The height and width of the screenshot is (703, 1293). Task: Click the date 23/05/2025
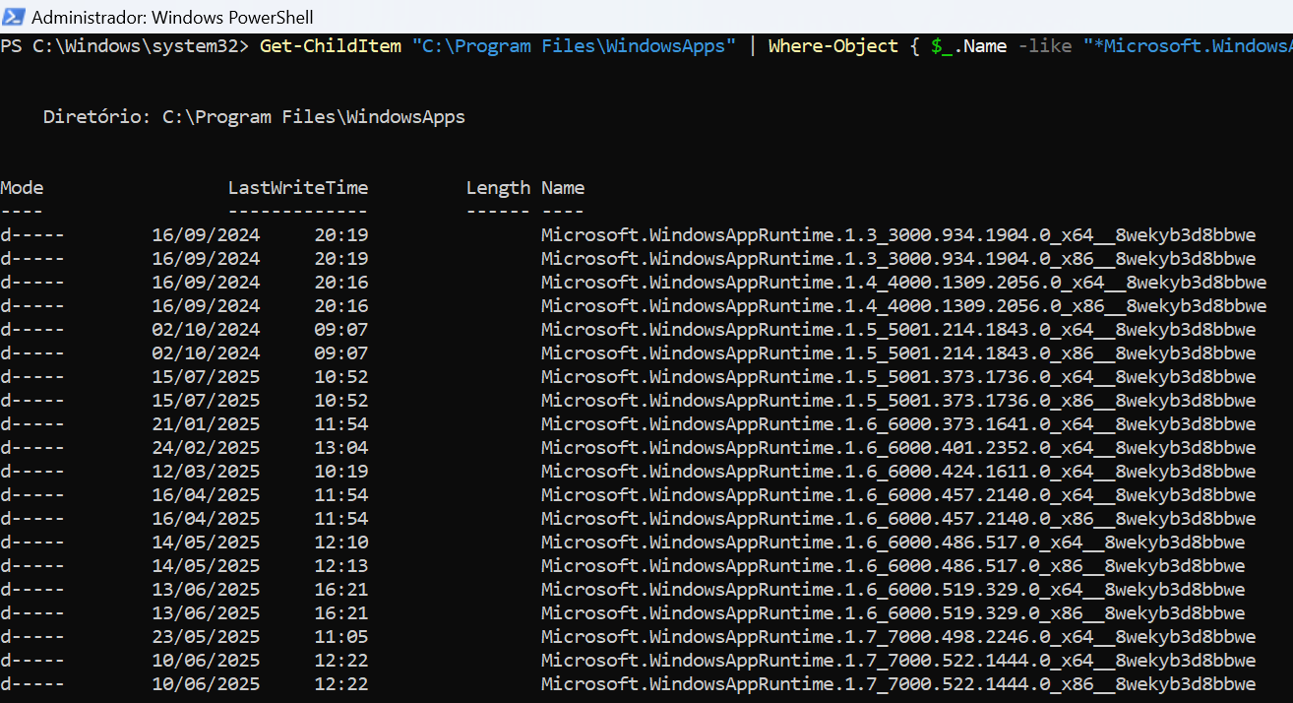(x=206, y=637)
